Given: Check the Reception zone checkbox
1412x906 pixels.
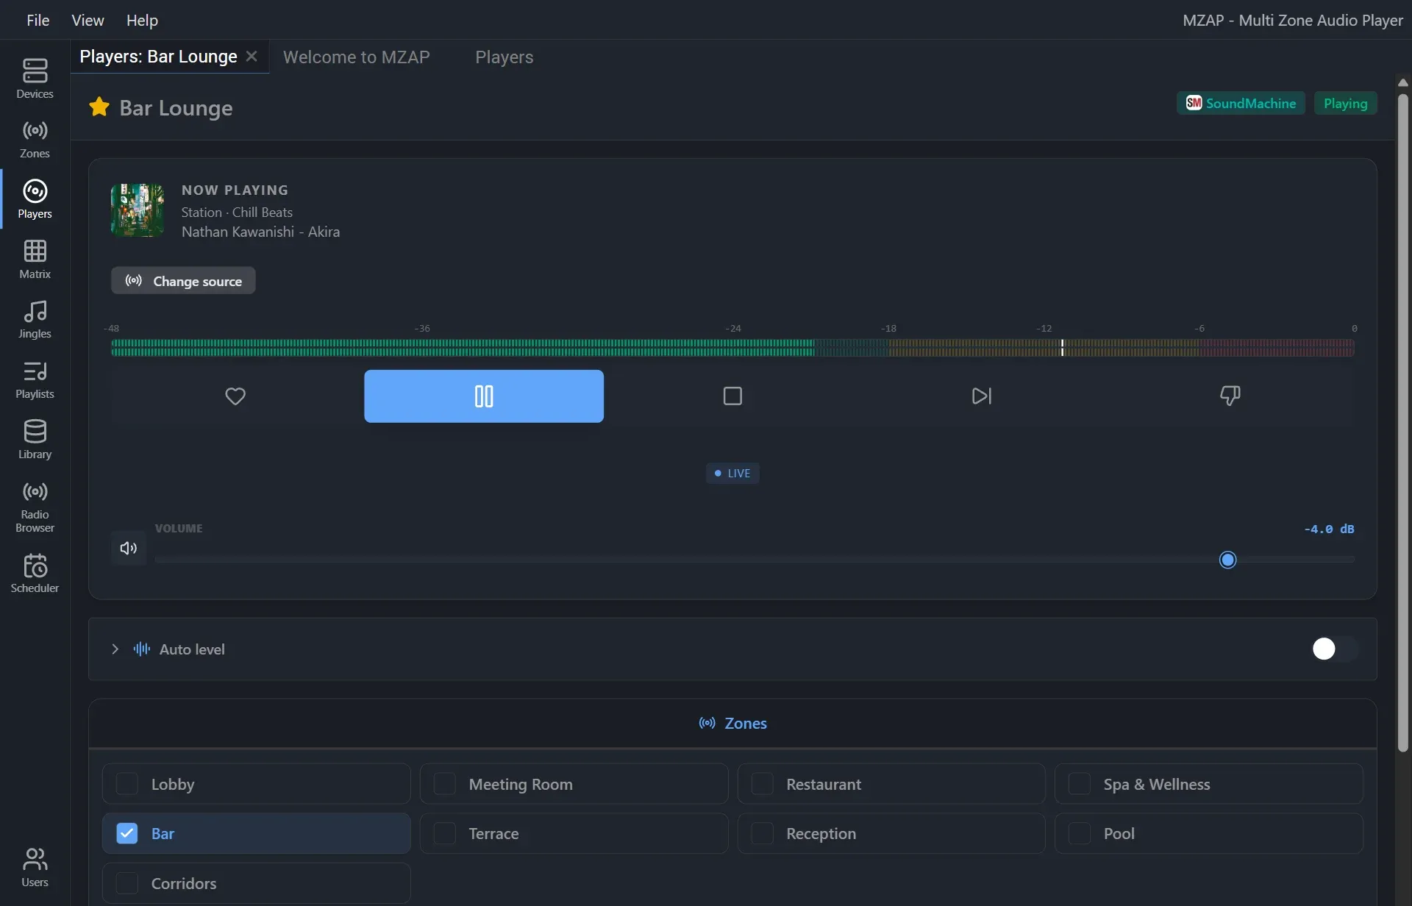Looking at the screenshot, I should pos(763,833).
